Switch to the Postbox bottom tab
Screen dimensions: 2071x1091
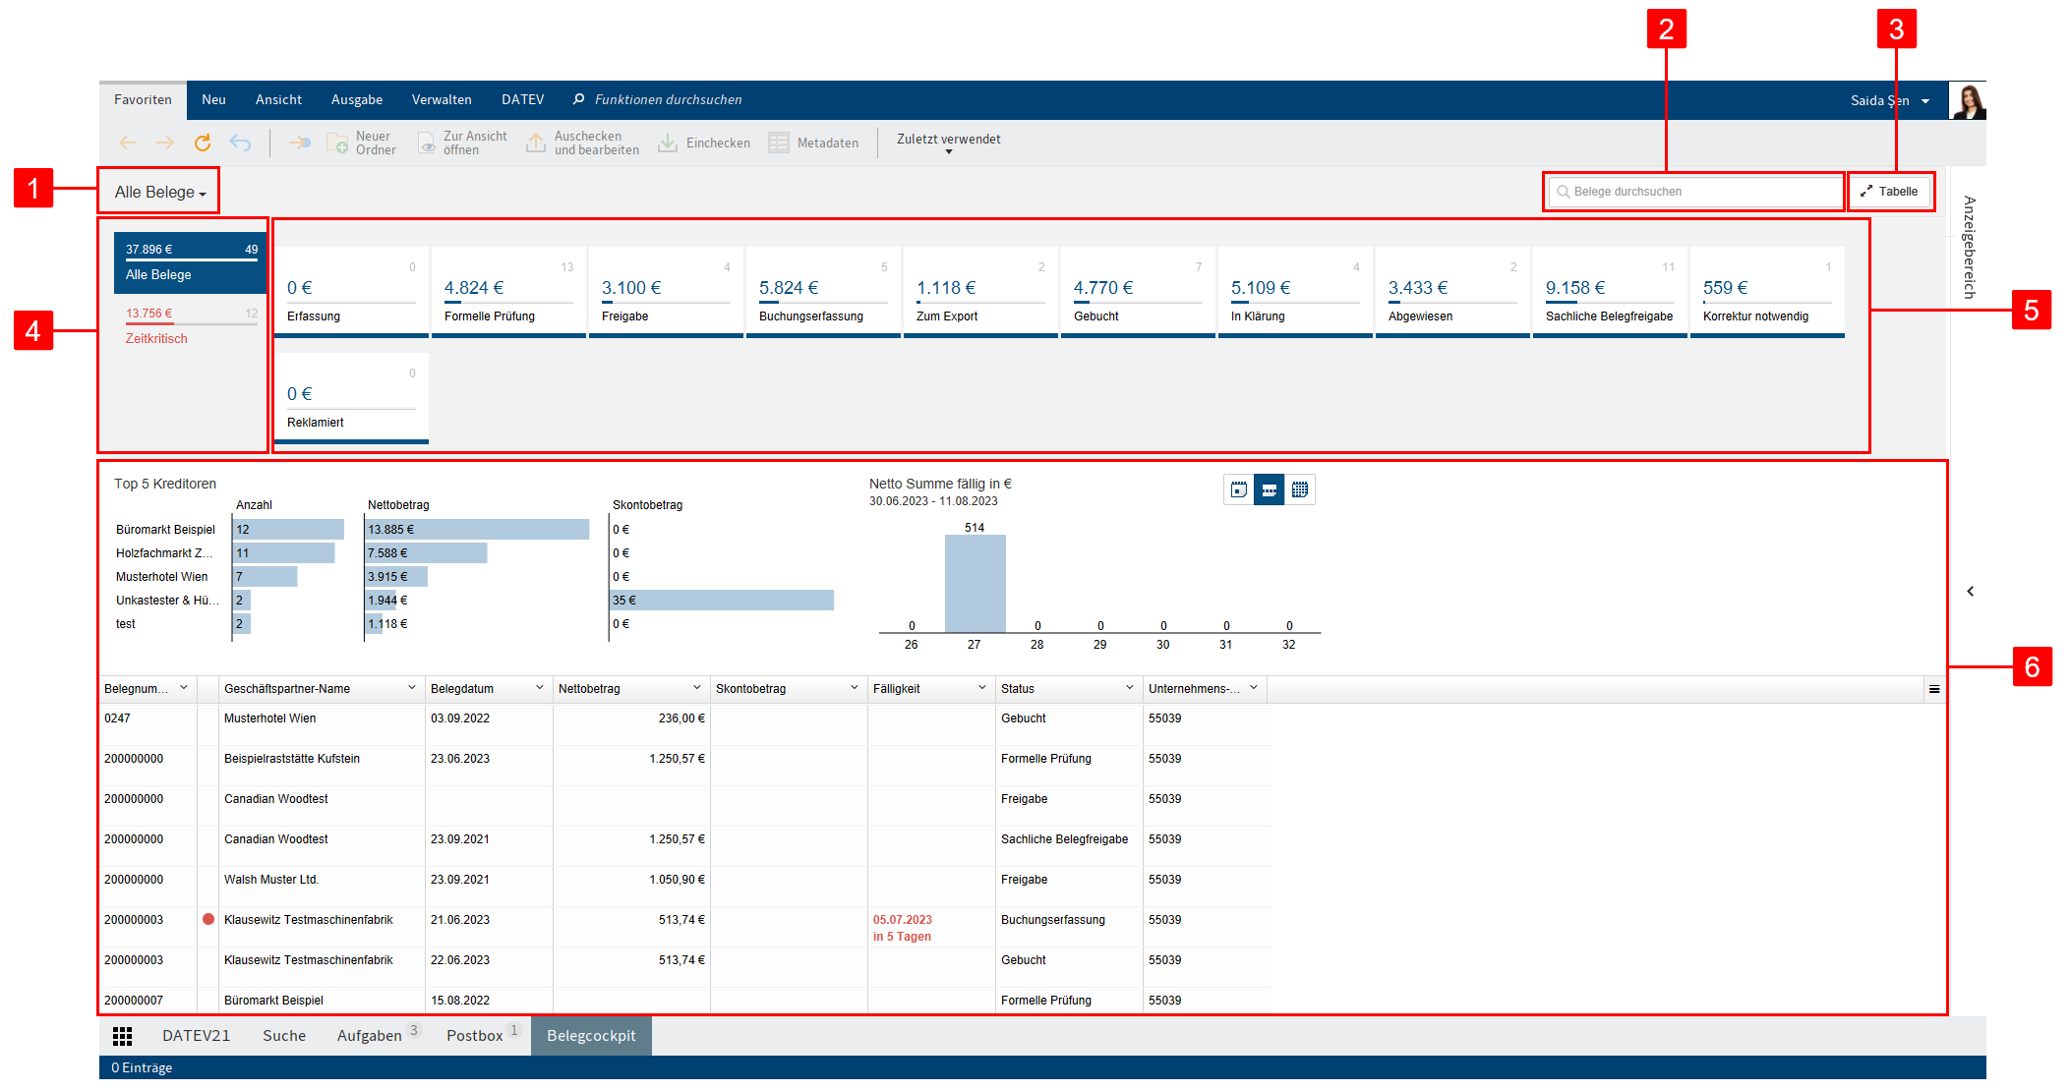tap(482, 1036)
